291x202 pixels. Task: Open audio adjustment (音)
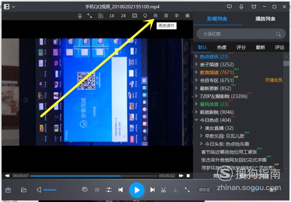(x=166, y=16)
